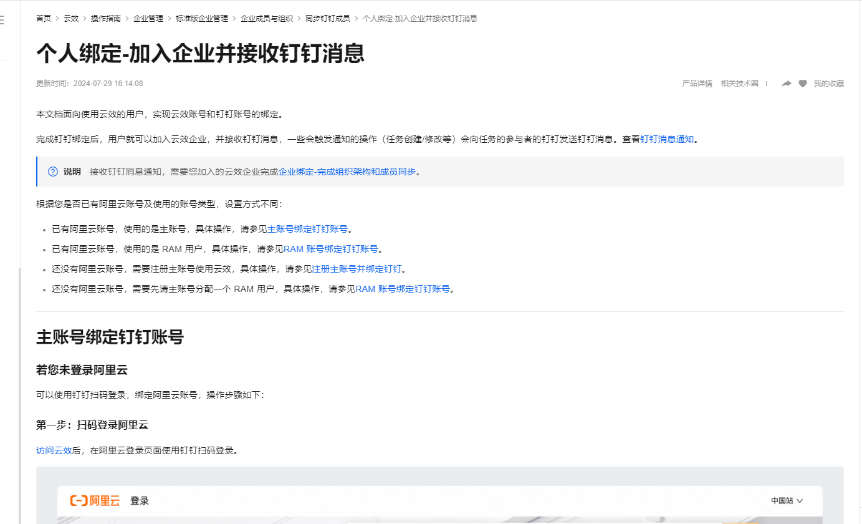Screen dimensions: 862x524
Task: Click the 登录 label in the screenshot
Action: (140, 501)
